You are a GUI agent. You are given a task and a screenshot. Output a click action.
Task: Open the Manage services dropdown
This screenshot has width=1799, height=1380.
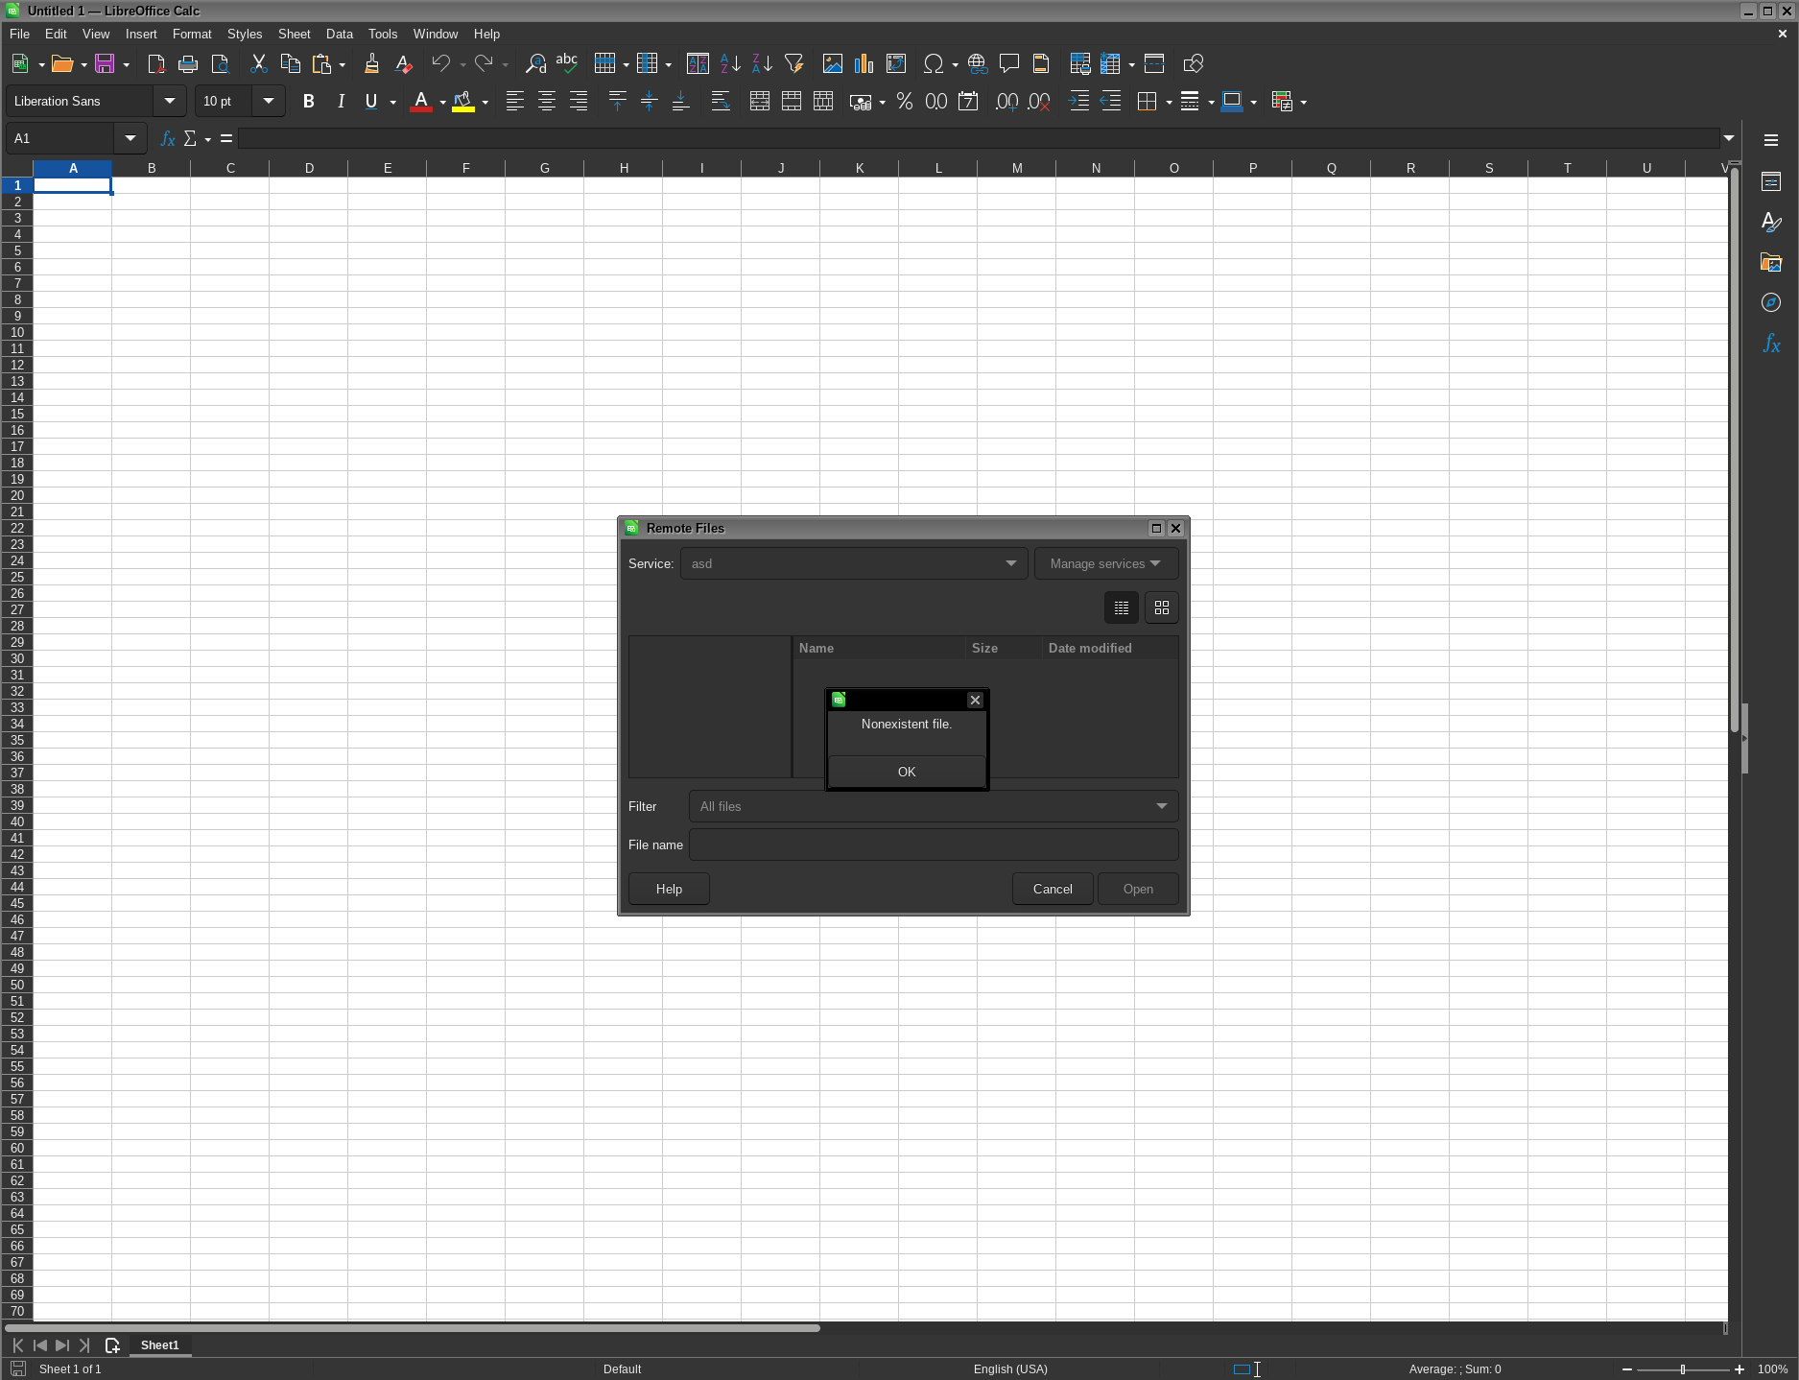click(1105, 563)
